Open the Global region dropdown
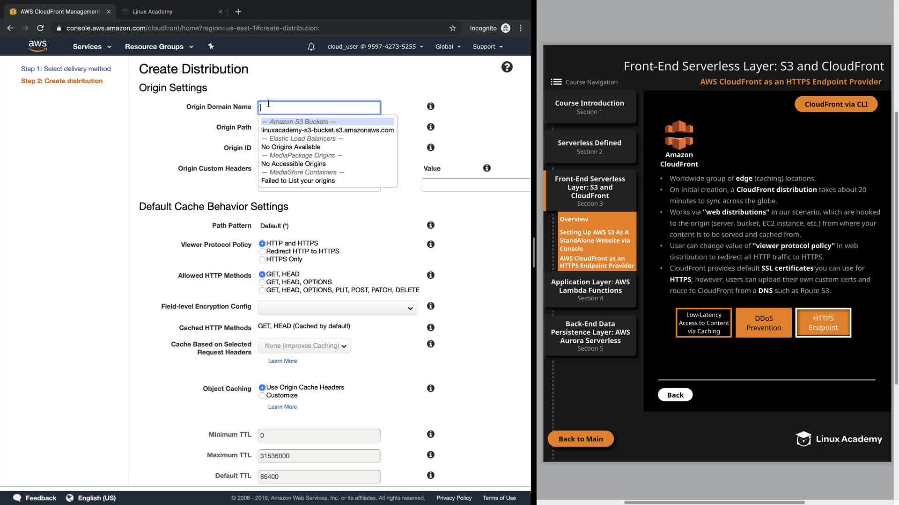899x505 pixels. coord(448,47)
